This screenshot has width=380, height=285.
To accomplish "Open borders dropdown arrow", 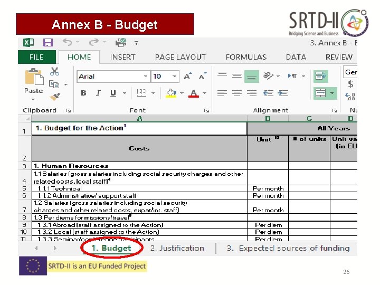I will pos(153,93).
